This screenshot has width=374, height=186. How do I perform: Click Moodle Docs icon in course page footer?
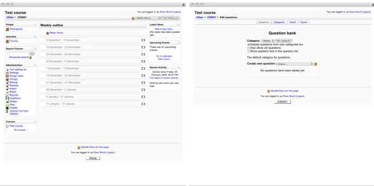[x=79, y=147]
